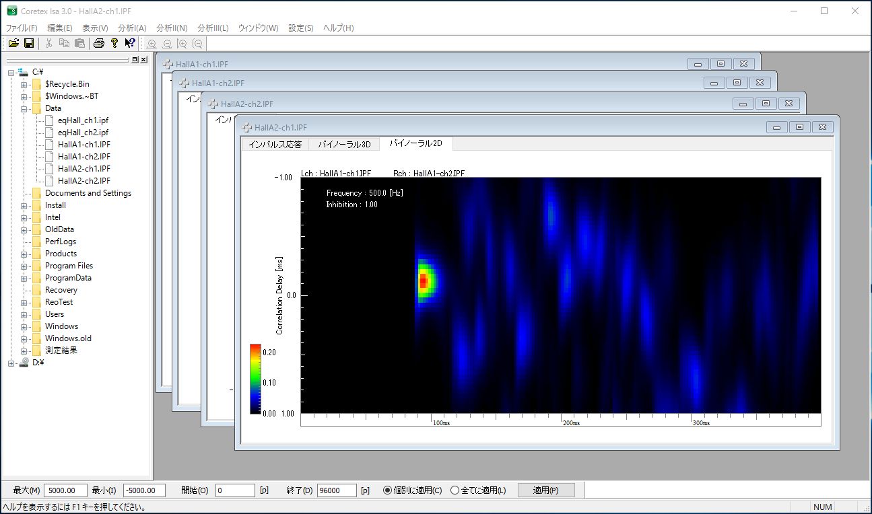Screen dimensions: 872x514
Task: Click the 適用(P) apply button
Action: [546, 490]
